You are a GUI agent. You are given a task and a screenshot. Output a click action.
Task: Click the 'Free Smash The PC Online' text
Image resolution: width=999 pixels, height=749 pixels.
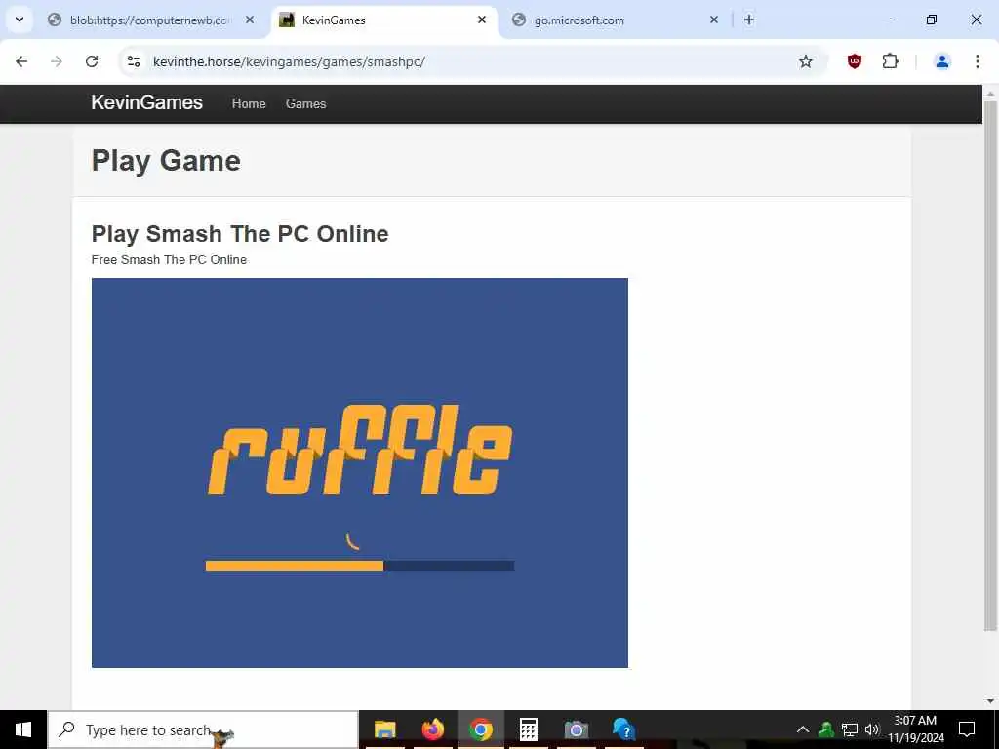[169, 259]
